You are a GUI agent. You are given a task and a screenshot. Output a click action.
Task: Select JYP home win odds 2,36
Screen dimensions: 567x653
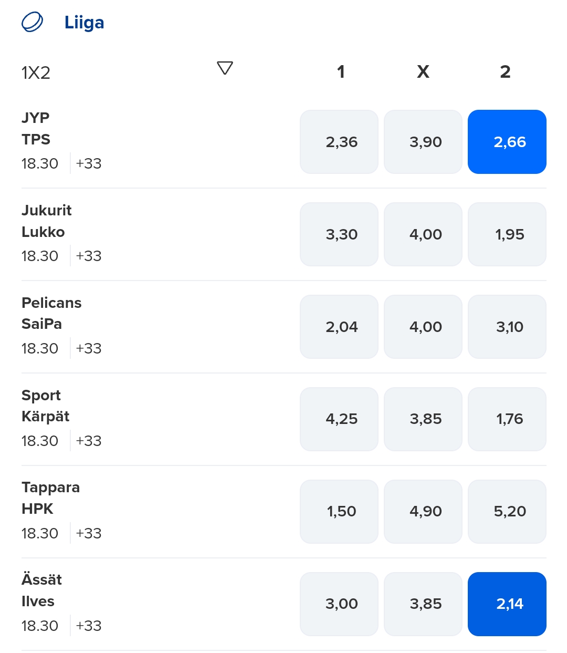pos(339,142)
